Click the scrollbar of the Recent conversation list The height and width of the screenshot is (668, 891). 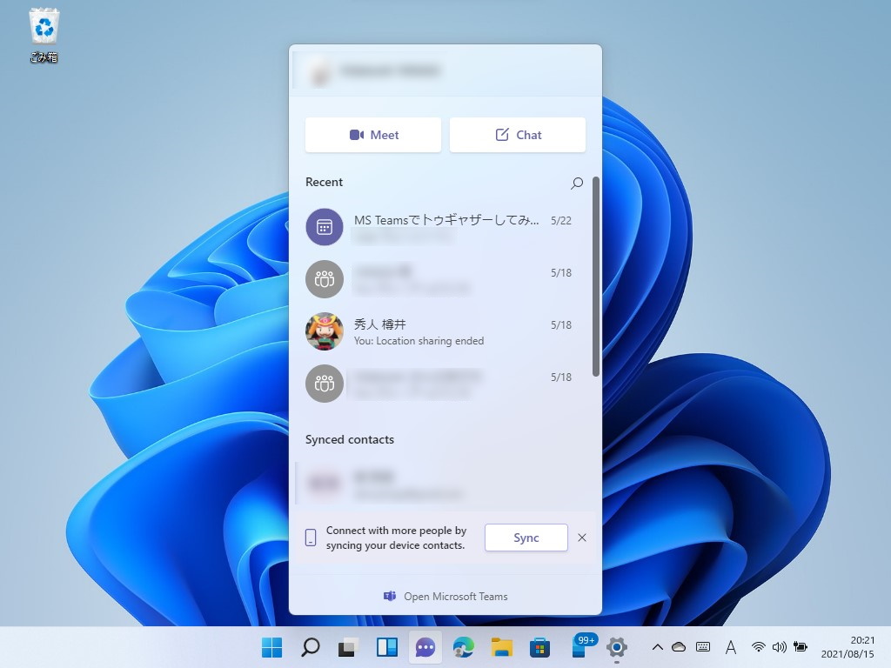click(x=596, y=278)
